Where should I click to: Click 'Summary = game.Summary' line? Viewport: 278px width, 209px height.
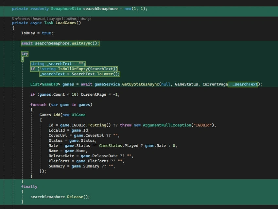[82, 166]
